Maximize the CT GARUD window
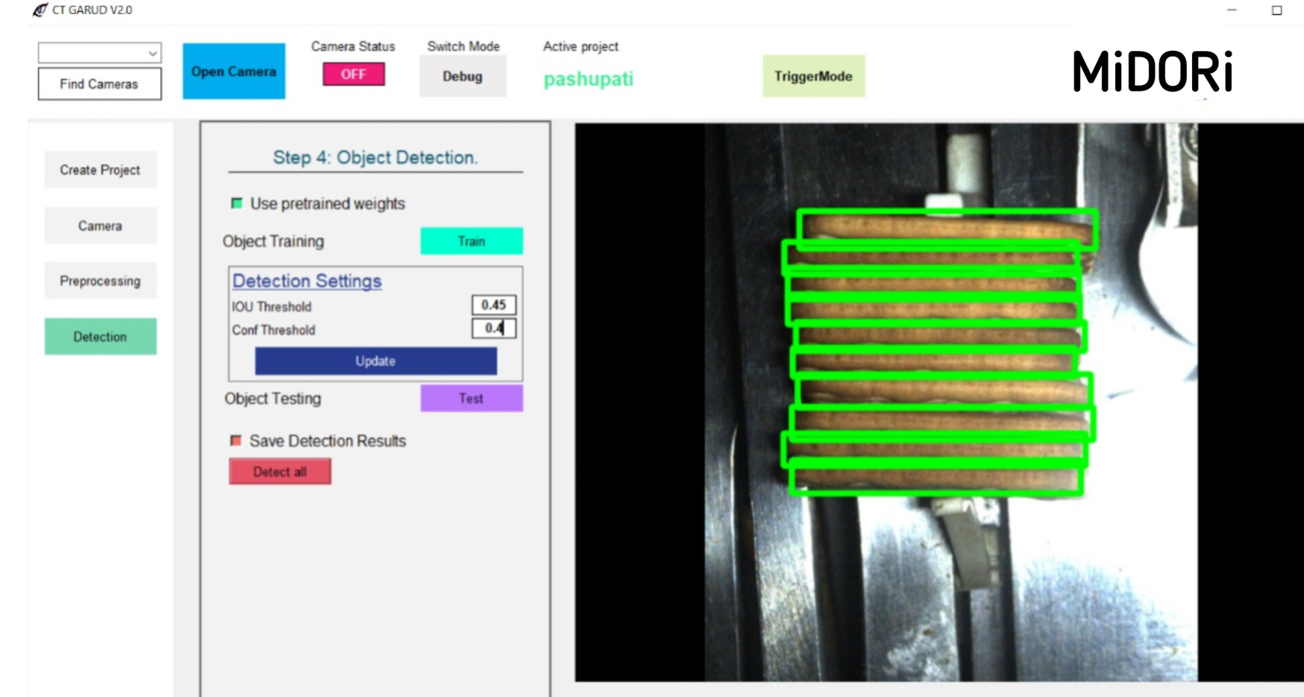The width and height of the screenshot is (1304, 697). coord(1276,10)
